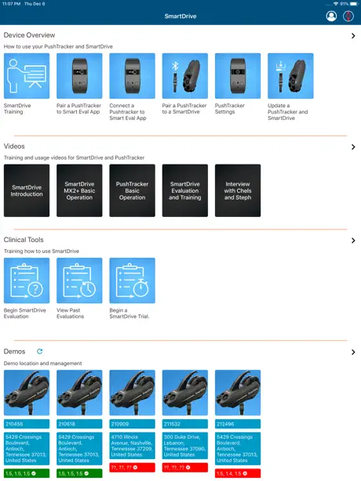
Task: Start Begin a SmartDrive Trial icon
Action: point(132,280)
